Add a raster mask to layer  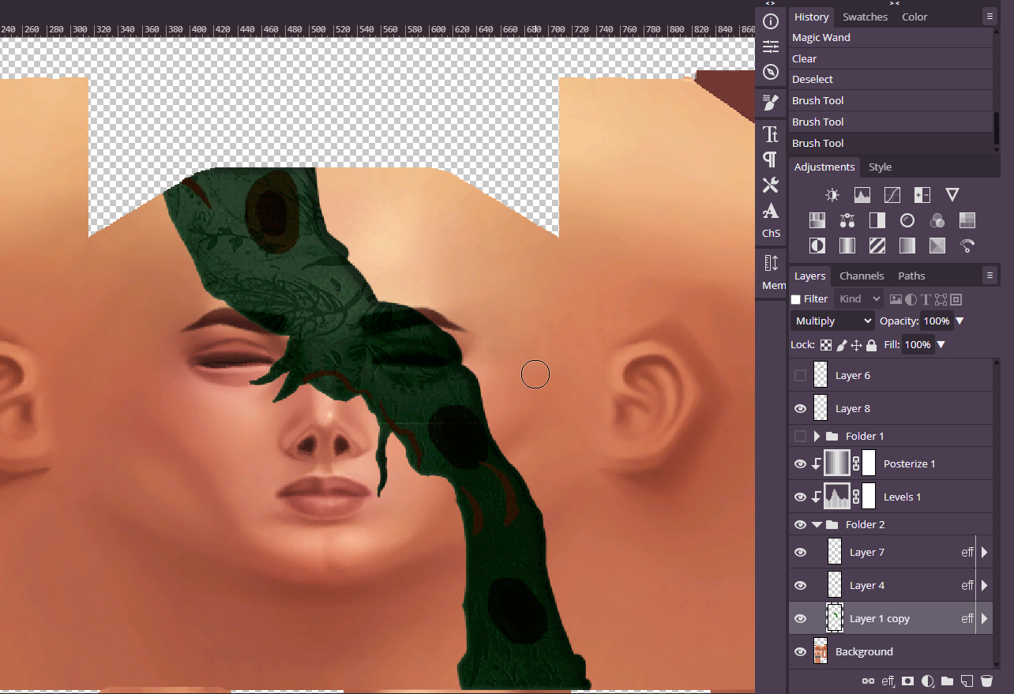click(x=908, y=681)
